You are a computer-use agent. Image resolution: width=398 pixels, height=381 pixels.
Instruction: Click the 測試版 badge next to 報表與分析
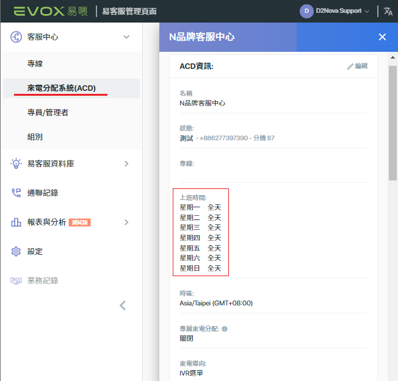[80, 223]
